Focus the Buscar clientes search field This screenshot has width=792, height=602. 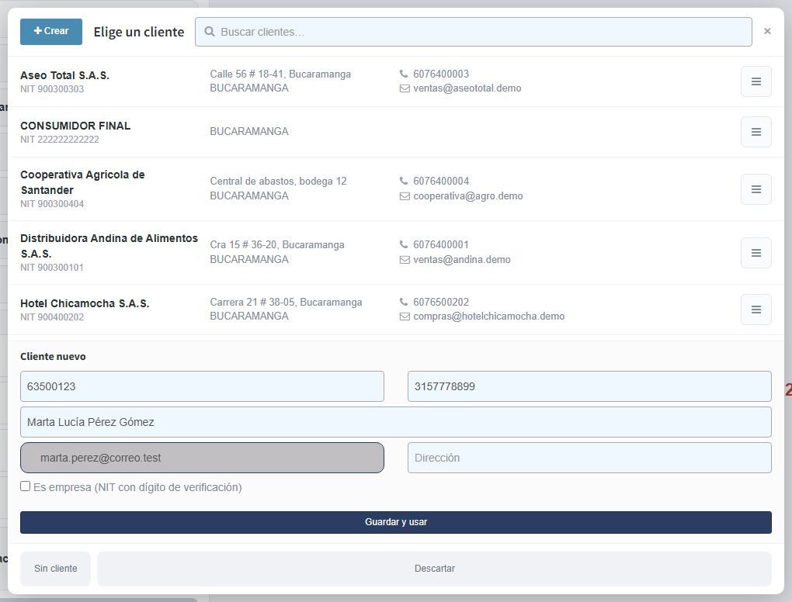[474, 32]
